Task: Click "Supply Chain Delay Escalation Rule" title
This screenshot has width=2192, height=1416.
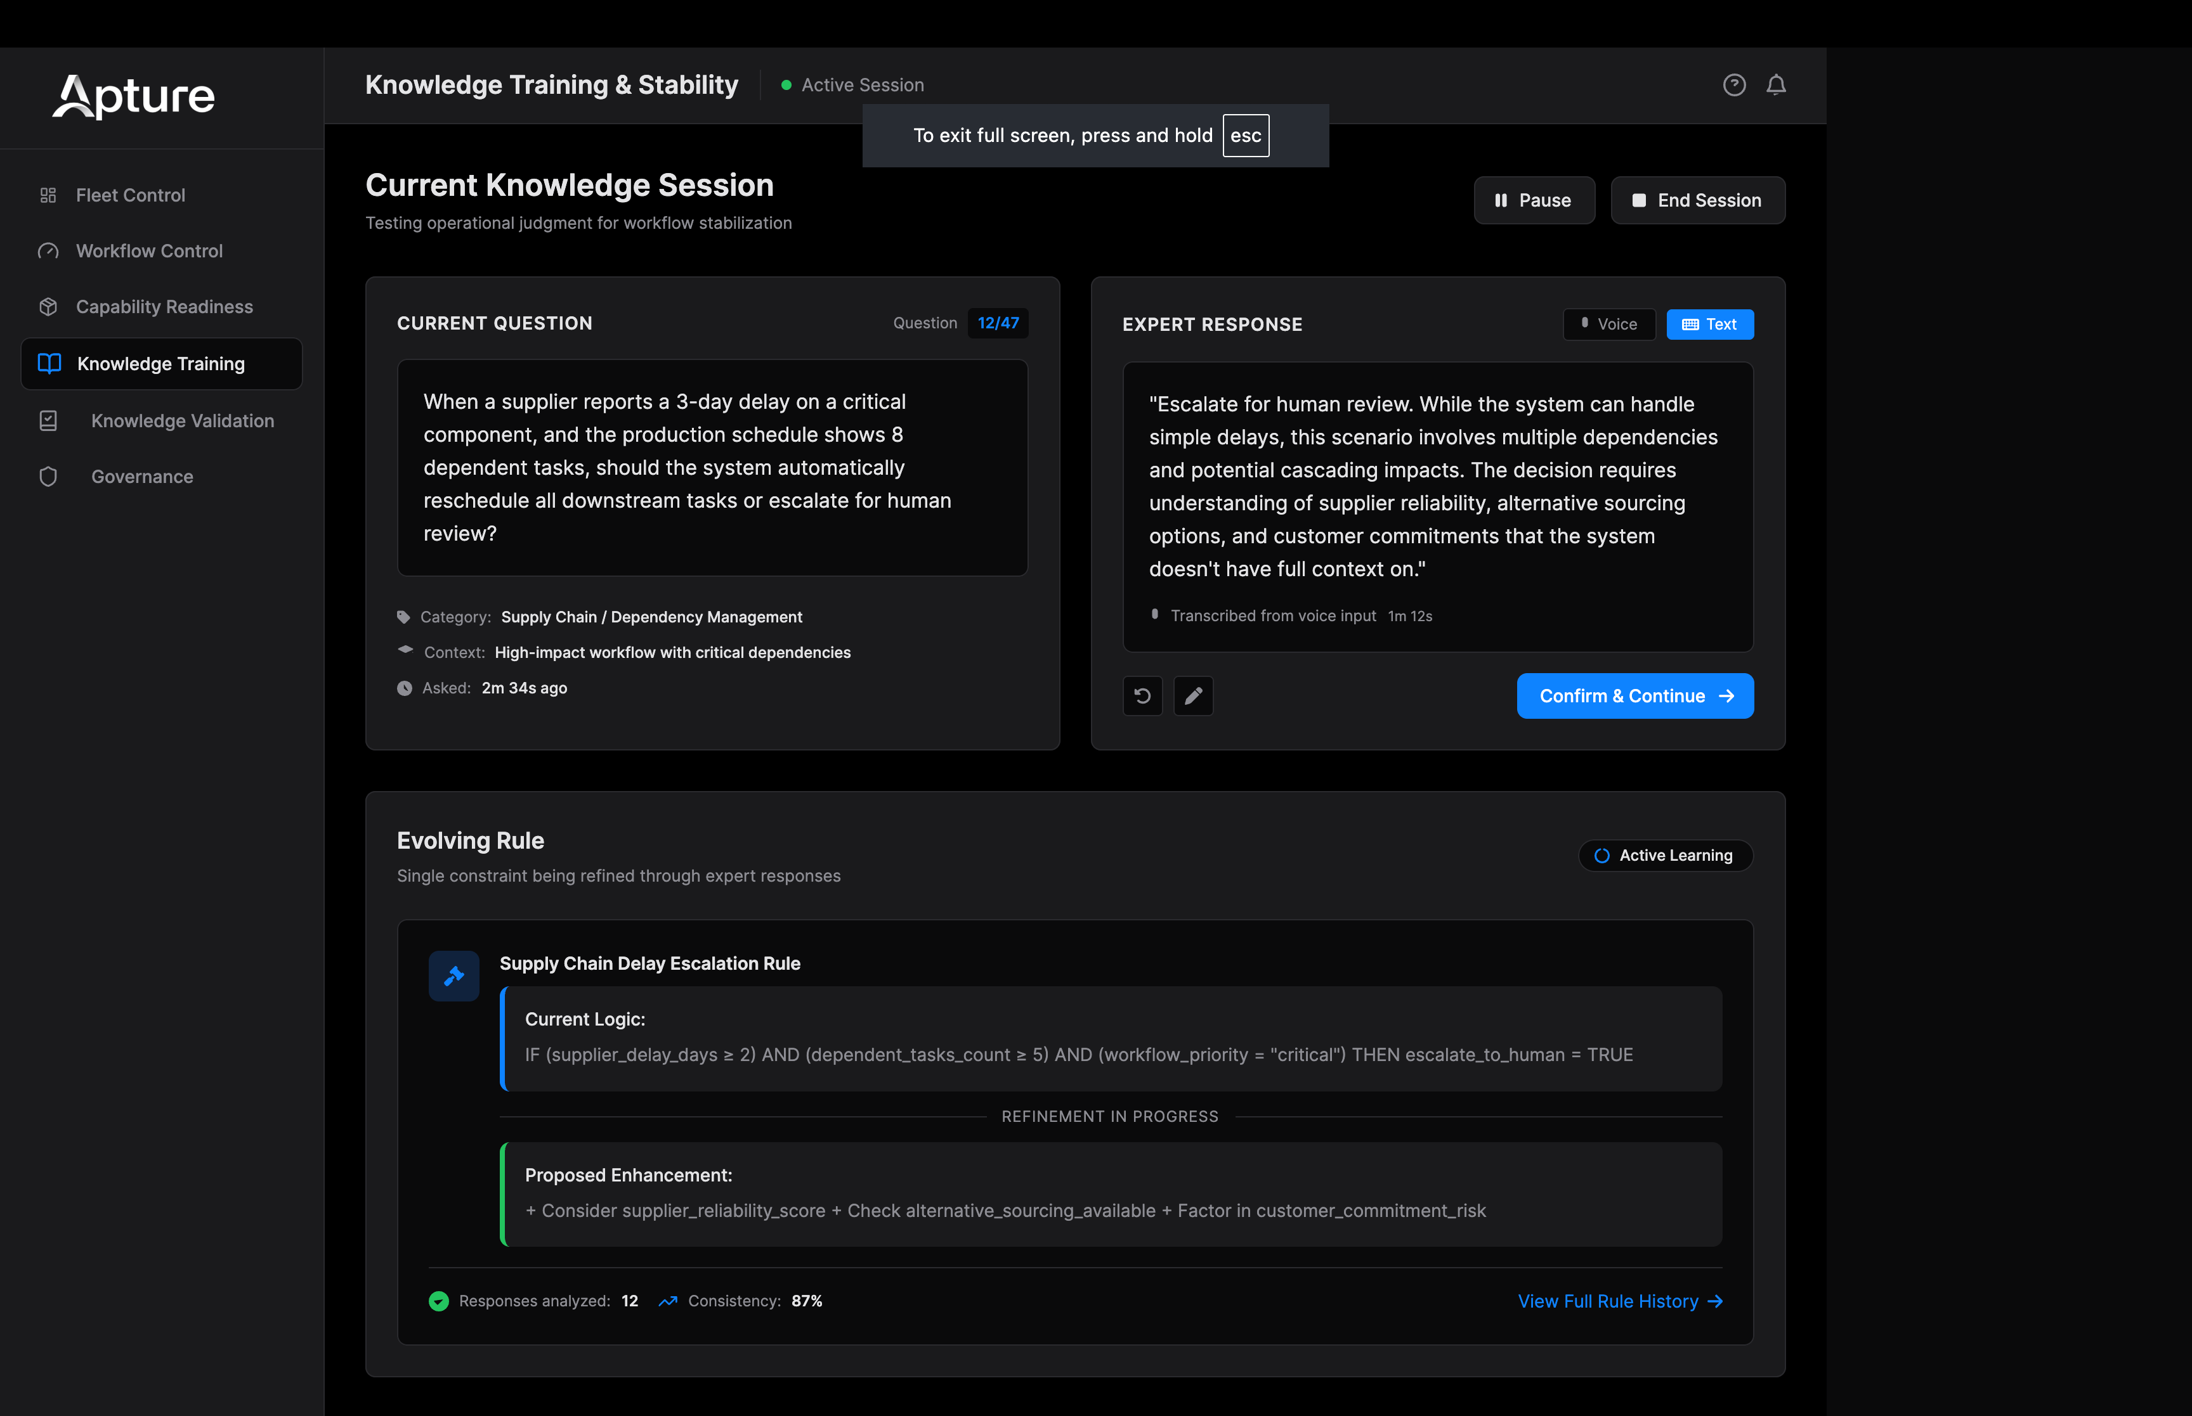Action: (x=649, y=963)
